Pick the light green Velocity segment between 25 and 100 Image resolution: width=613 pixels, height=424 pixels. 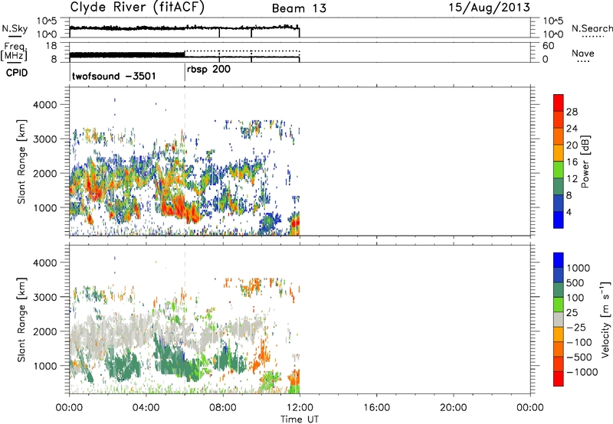[x=559, y=305]
